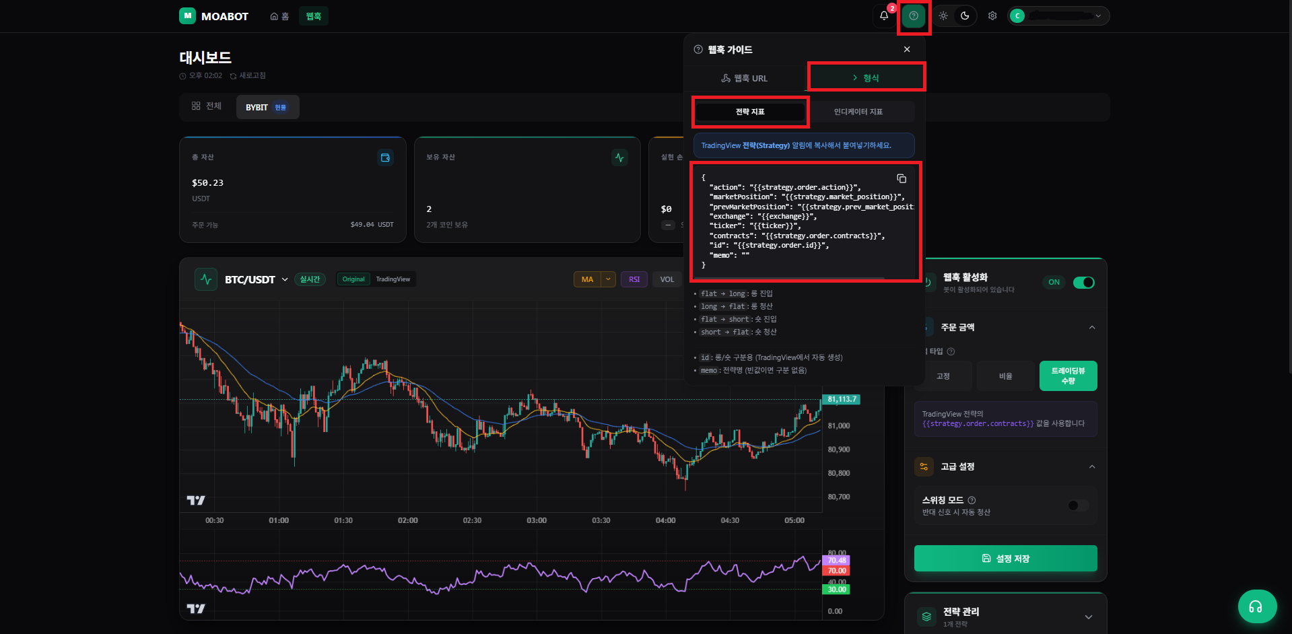Switch to 웹훅 URL tab

[x=745, y=78]
